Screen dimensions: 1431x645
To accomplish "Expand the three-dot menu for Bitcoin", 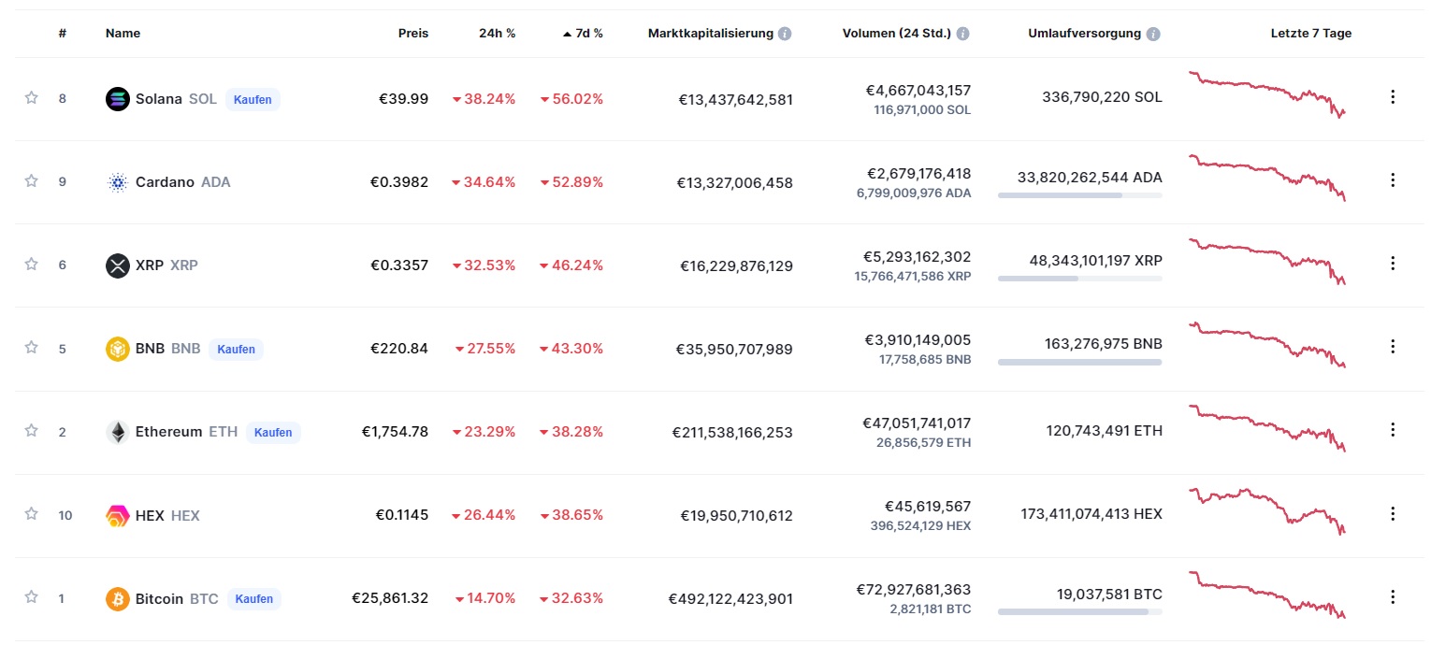I will (1392, 596).
